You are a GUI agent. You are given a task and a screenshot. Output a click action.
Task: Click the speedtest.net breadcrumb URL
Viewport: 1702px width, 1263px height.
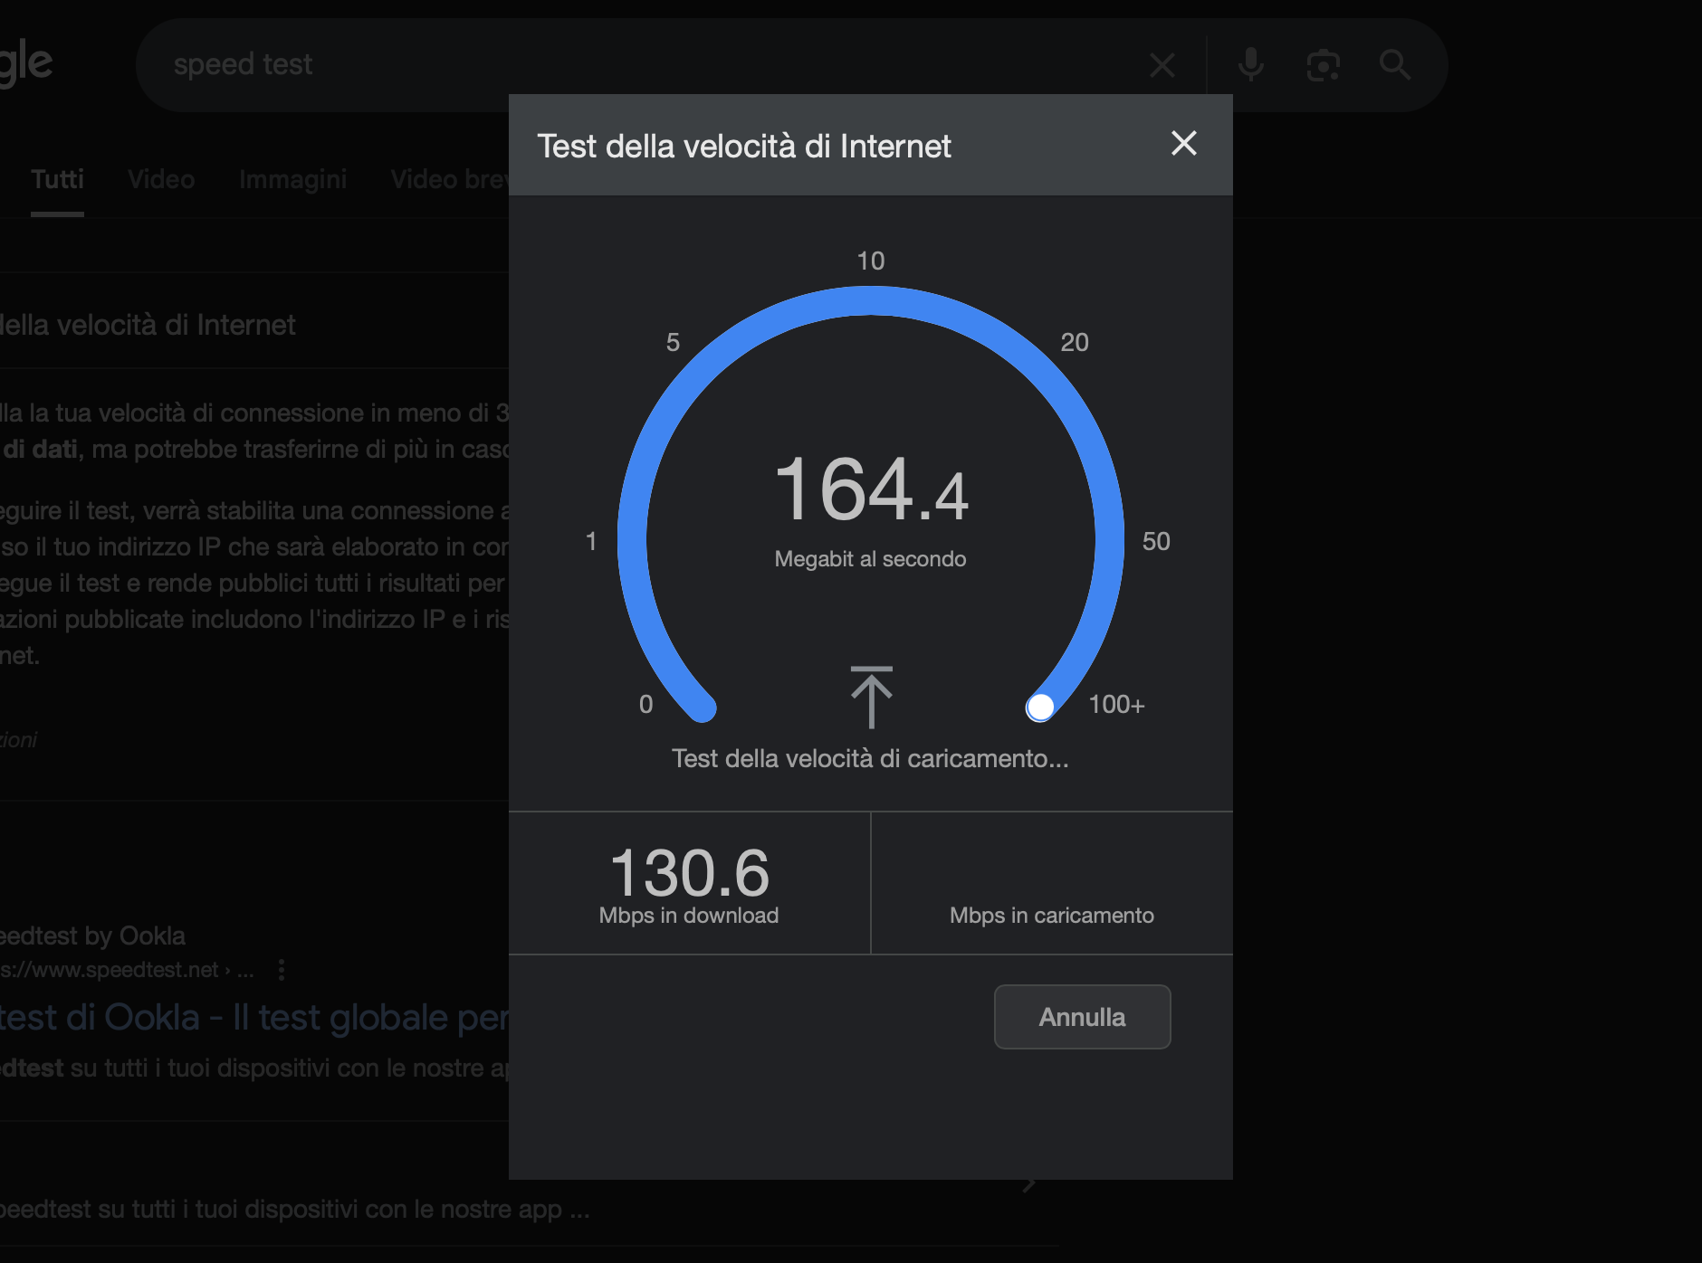[109, 970]
